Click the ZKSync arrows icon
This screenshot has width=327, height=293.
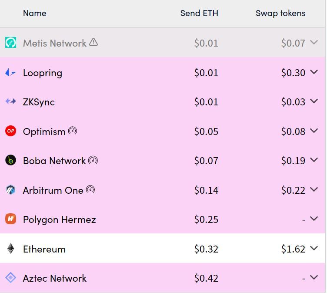pyautogui.click(x=10, y=102)
